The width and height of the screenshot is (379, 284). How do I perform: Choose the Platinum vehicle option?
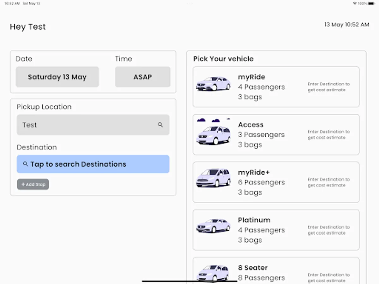276,230
